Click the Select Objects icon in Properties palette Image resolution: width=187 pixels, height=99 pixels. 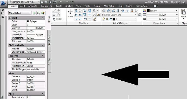point(38,13)
